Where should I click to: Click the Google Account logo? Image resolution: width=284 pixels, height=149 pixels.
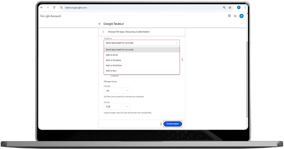click(50, 16)
